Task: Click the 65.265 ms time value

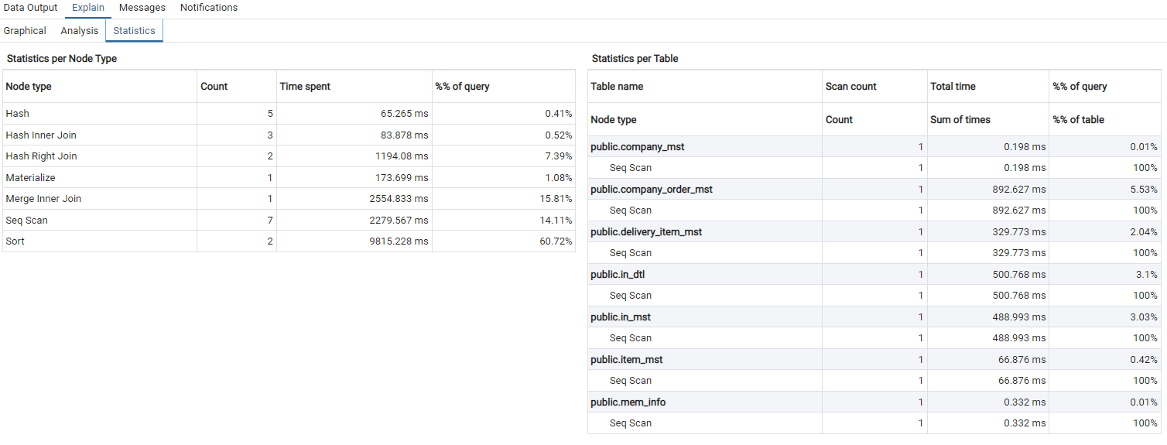Action: (x=405, y=114)
